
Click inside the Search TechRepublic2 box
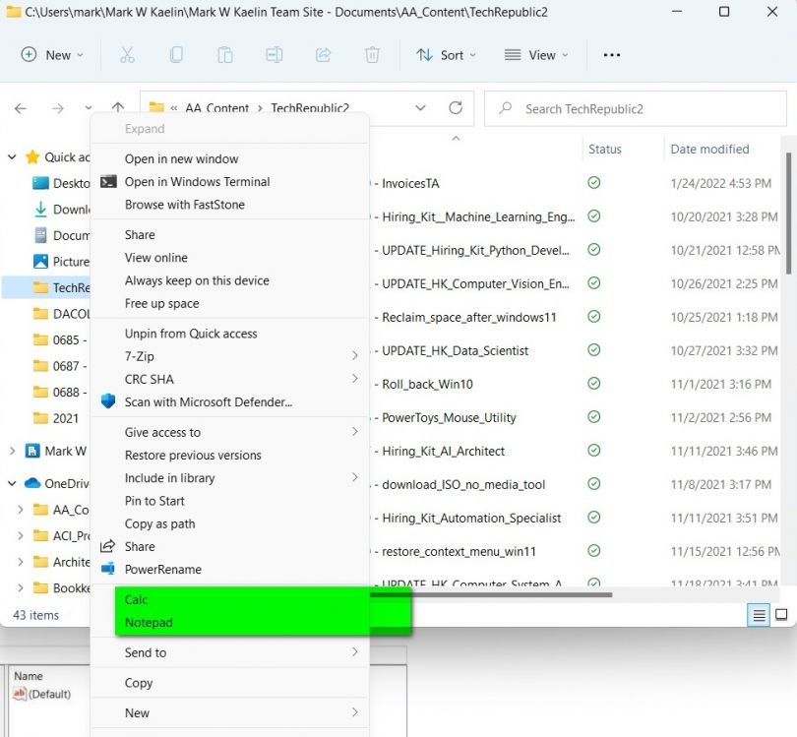[x=635, y=108]
